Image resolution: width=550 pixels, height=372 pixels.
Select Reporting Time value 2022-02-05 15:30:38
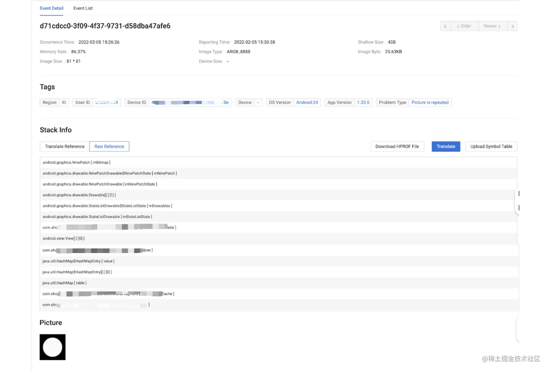(x=254, y=42)
